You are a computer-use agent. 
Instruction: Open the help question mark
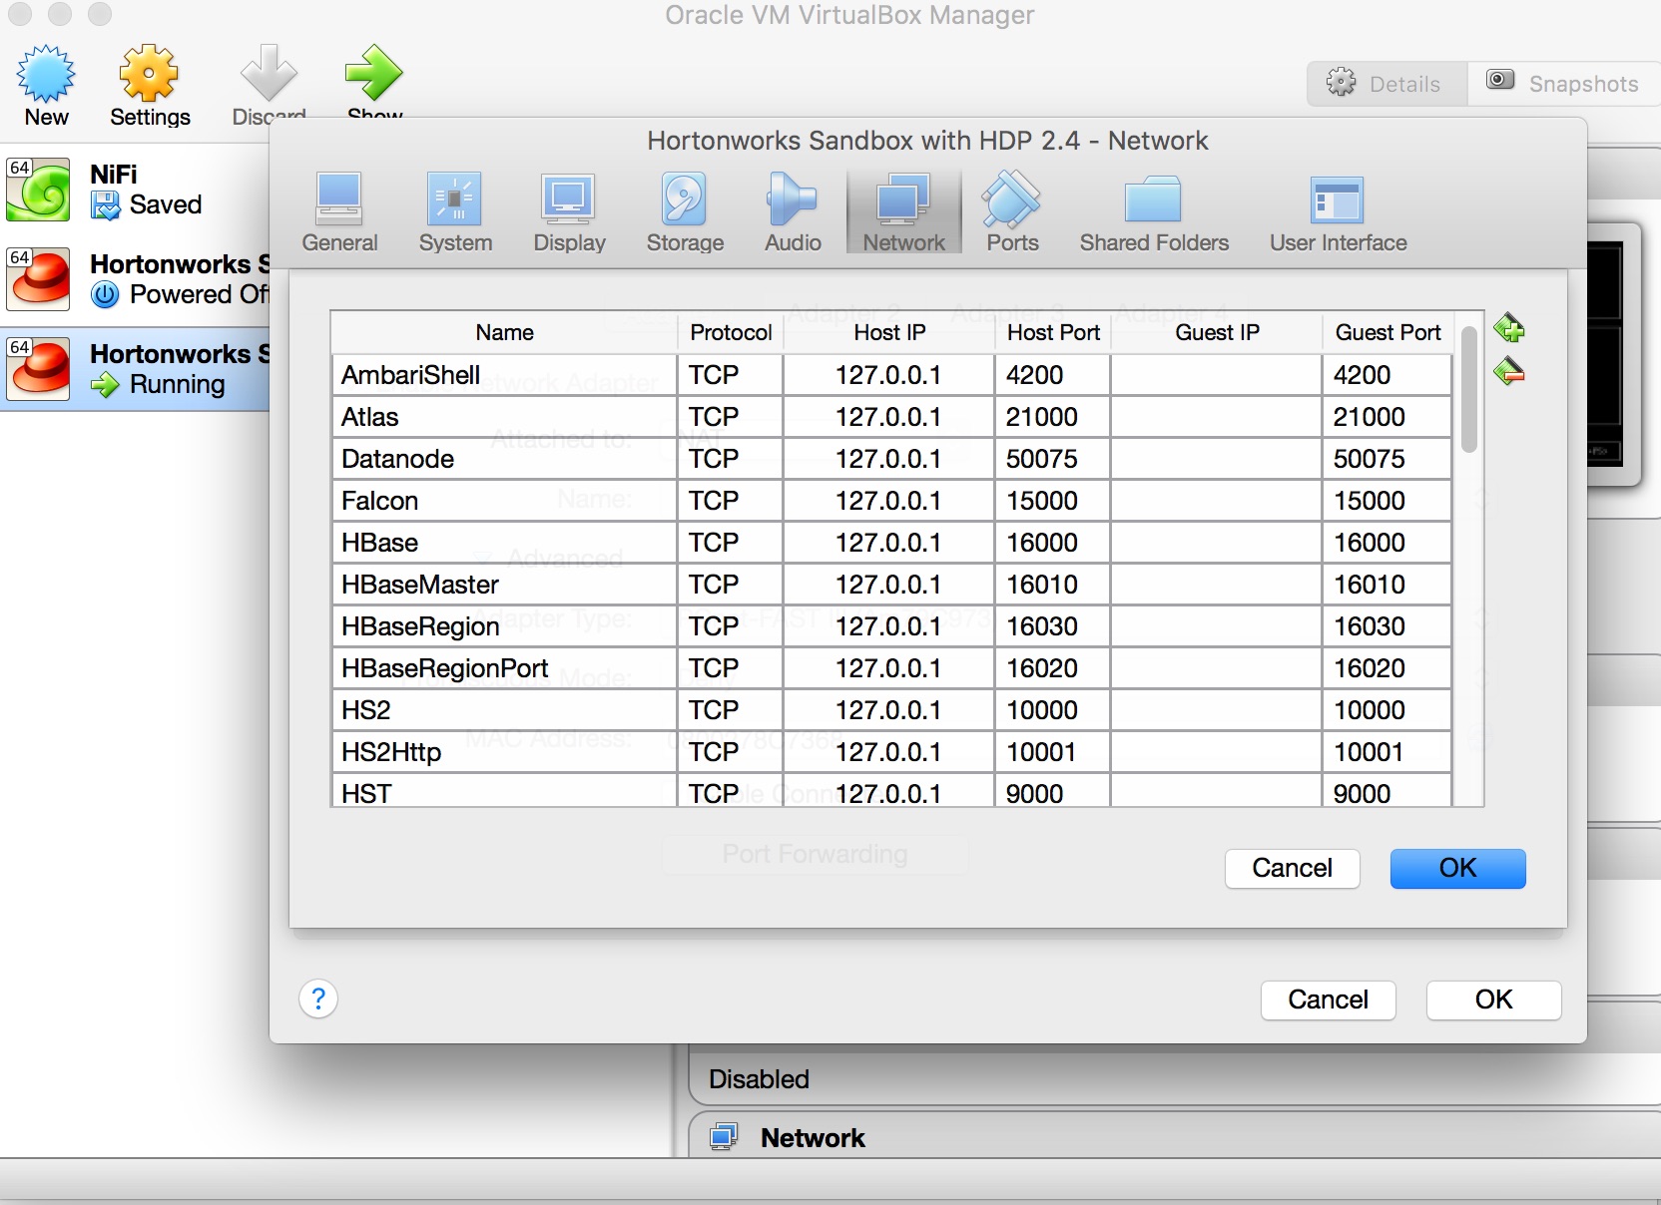pos(318,999)
